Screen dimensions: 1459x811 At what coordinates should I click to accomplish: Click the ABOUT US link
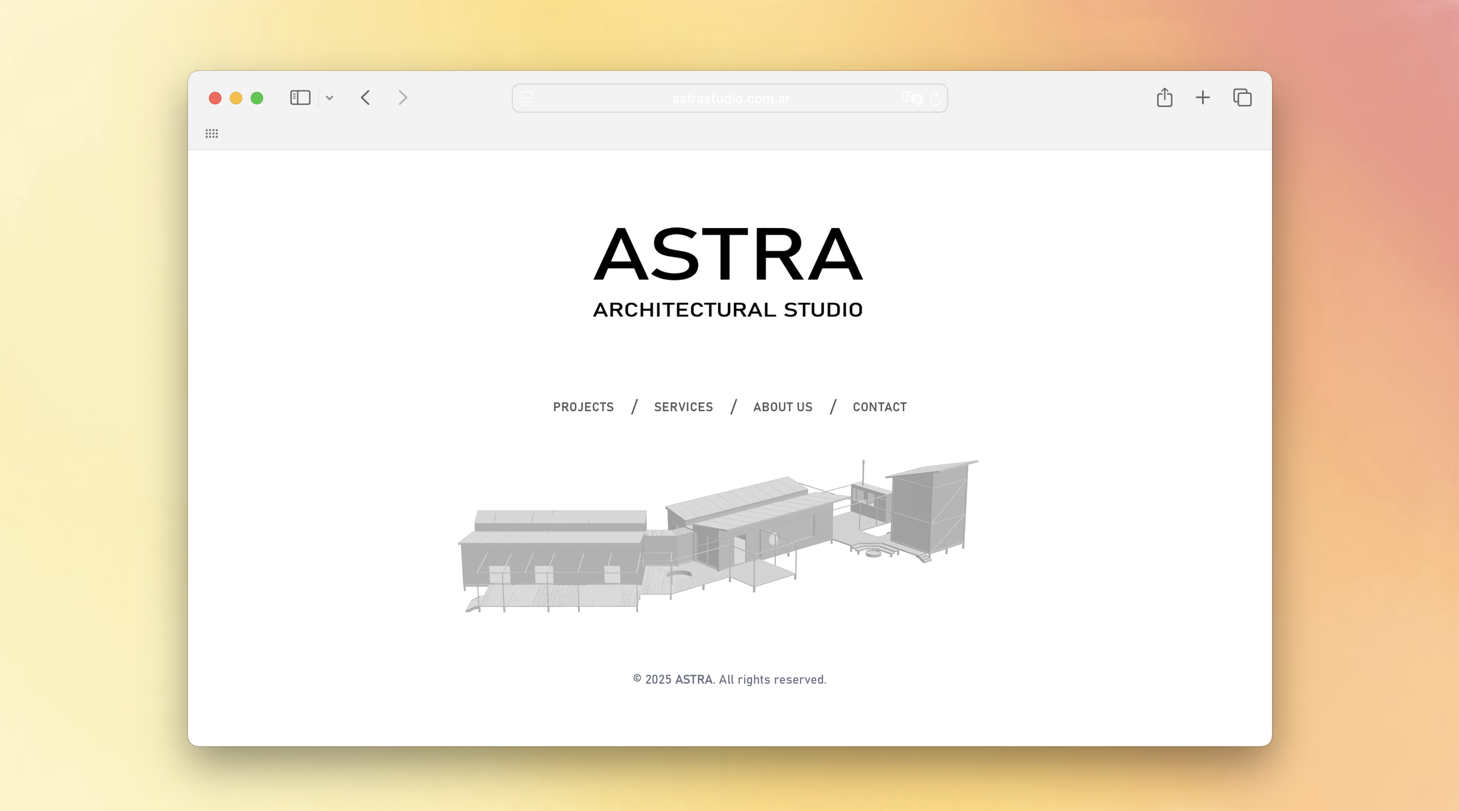782,407
